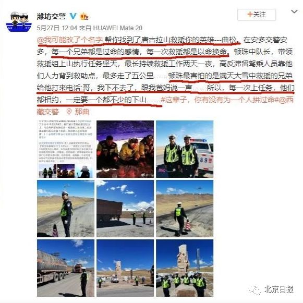Open the #这辈子,你有没有为一个人拼过命# hashtag
Screen dimensions: 303x303
220,100
